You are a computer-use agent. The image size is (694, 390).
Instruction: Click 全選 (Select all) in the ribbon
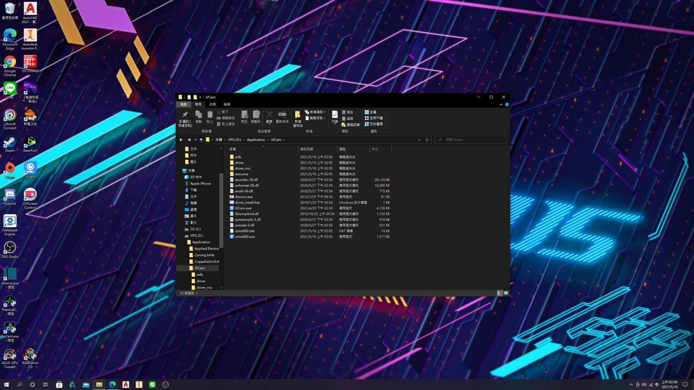tap(371, 112)
